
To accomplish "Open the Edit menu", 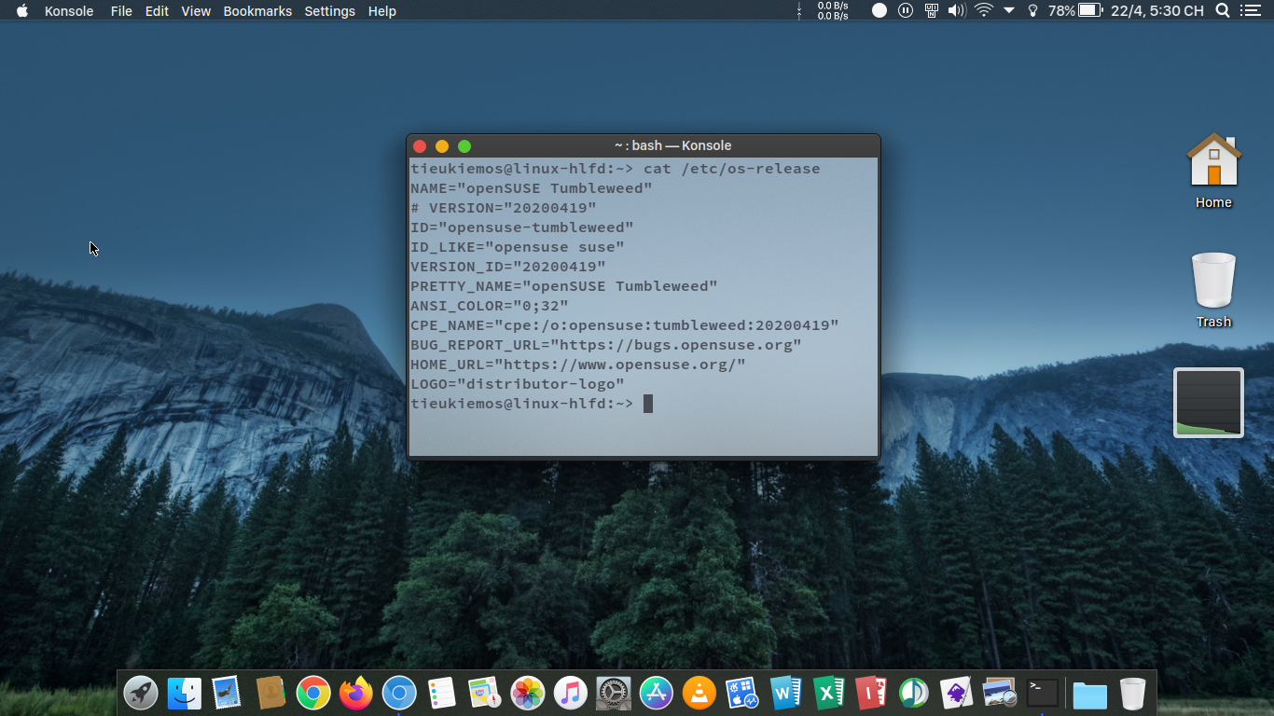I will click(157, 11).
